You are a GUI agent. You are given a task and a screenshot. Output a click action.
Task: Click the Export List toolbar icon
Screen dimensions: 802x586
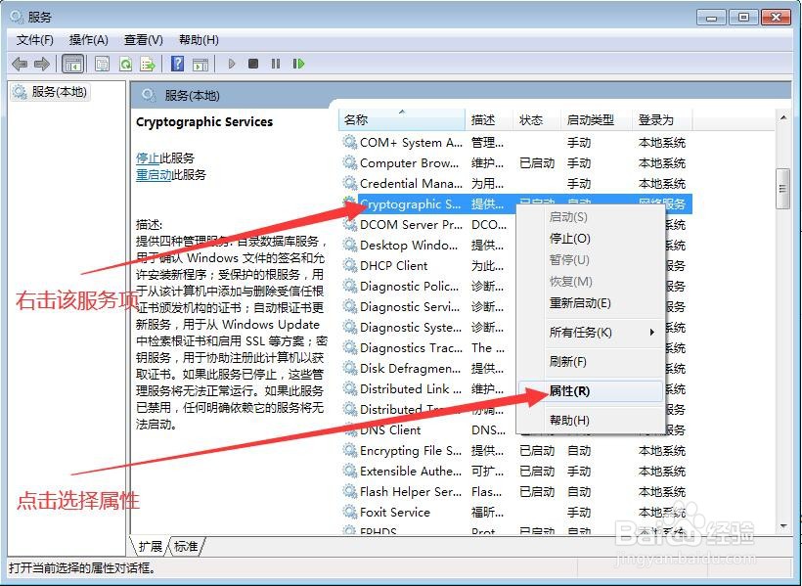point(149,64)
